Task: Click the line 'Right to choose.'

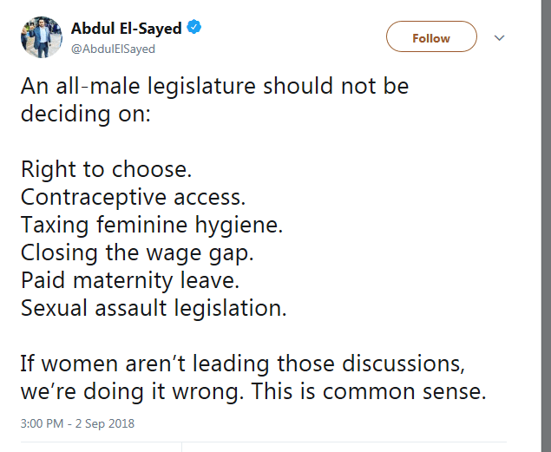Action: tap(107, 168)
